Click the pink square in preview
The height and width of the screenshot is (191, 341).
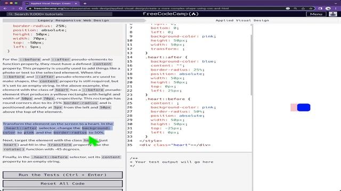pyautogui.click(x=294, y=108)
